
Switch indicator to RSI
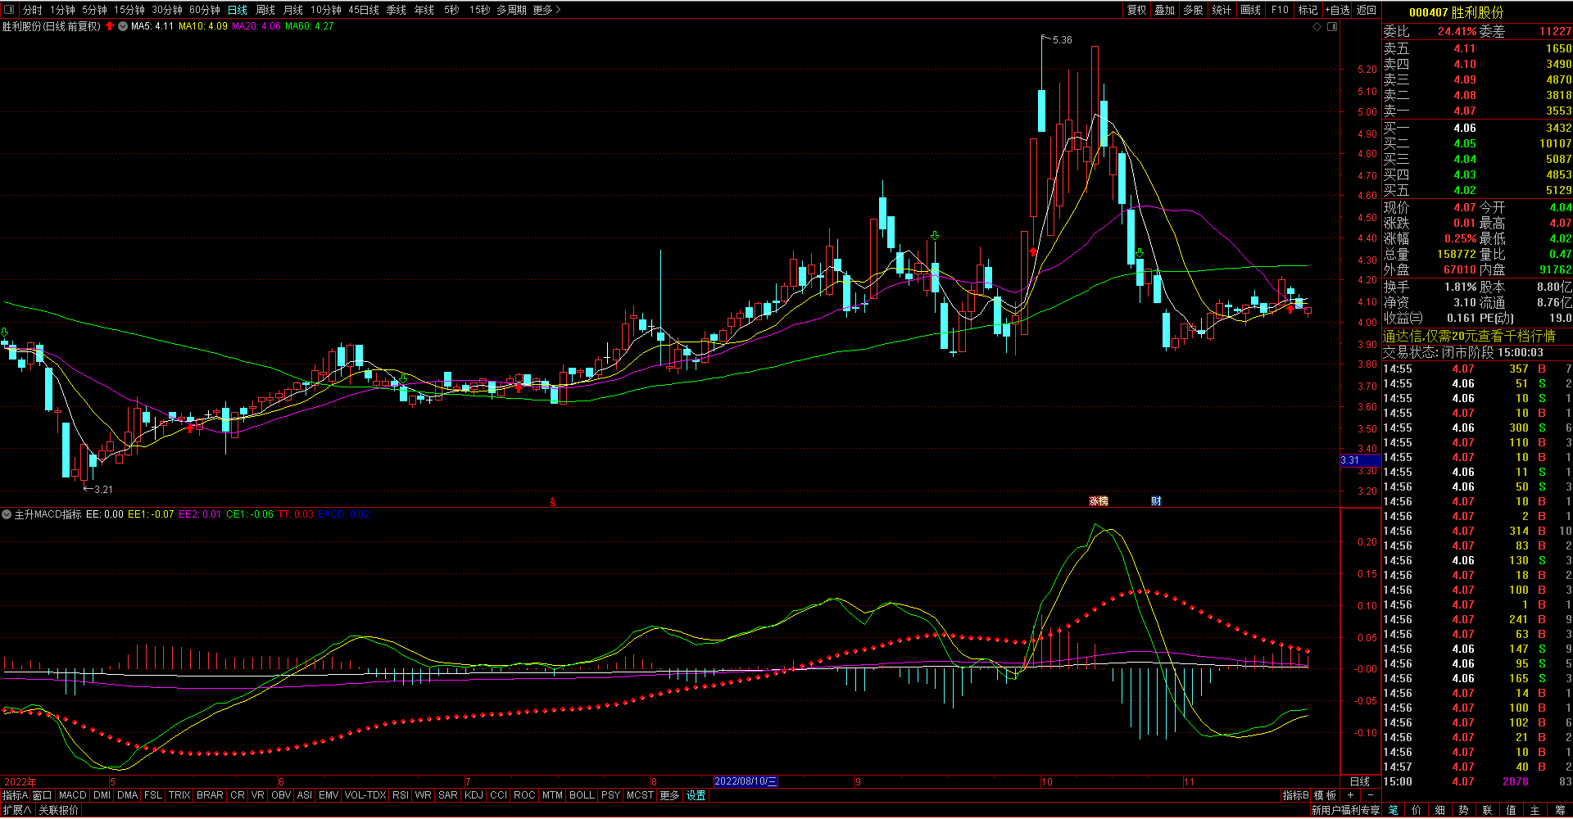401,795
